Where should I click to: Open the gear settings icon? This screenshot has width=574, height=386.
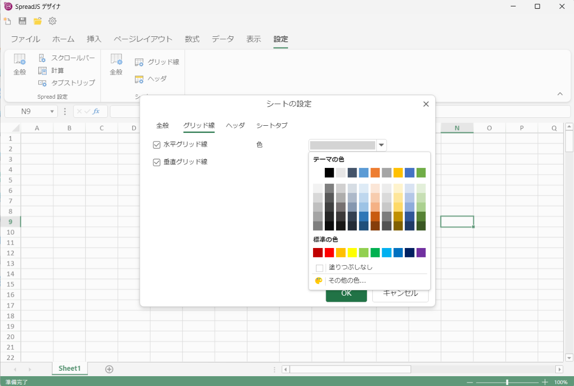[x=52, y=21]
